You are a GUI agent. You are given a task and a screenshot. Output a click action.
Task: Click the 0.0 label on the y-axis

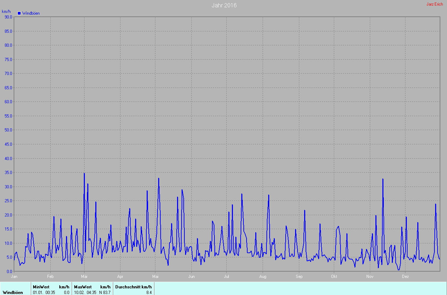click(x=9, y=271)
